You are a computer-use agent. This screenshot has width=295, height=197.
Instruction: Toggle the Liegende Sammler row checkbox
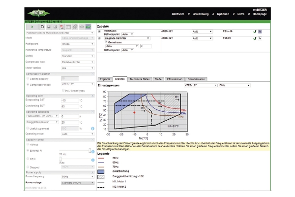coord(99,38)
